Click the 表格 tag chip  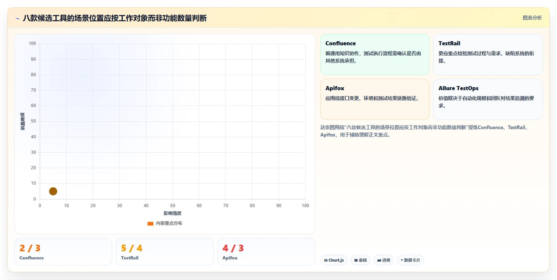360,260
